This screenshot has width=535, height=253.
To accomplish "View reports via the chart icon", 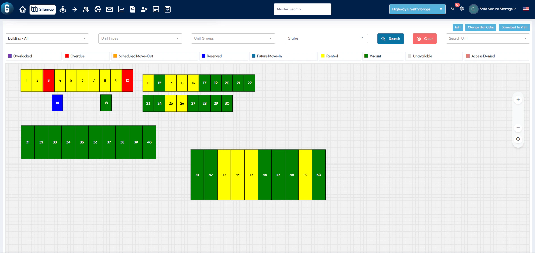I will click(121, 9).
